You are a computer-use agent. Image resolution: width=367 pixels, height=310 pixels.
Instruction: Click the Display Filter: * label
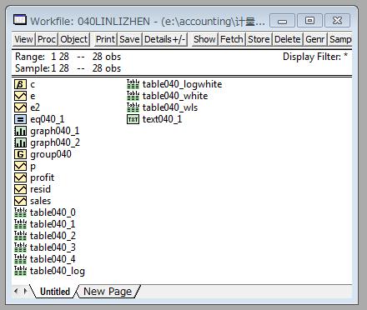click(x=315, y=57)
